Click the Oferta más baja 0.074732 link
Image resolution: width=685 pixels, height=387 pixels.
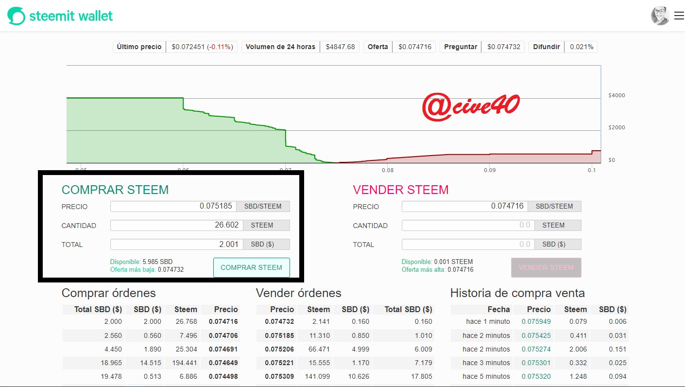click(147, 269)
